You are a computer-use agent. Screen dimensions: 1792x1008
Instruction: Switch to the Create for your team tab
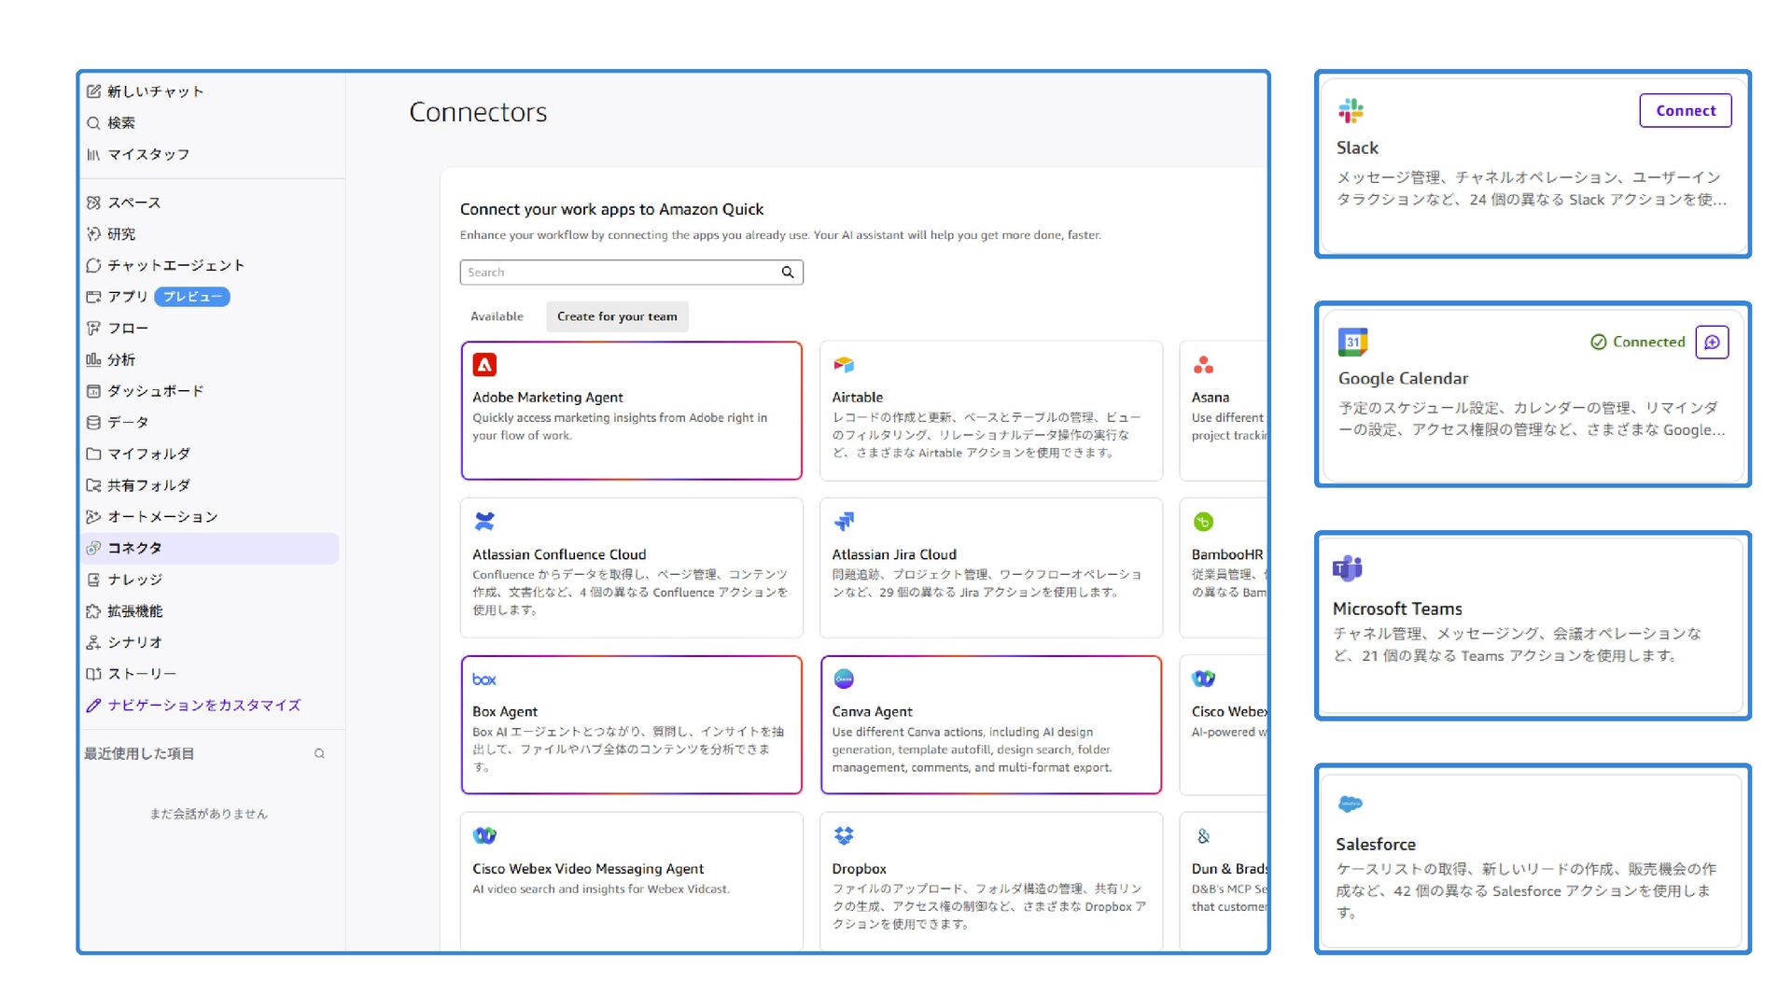coord(617,317)
